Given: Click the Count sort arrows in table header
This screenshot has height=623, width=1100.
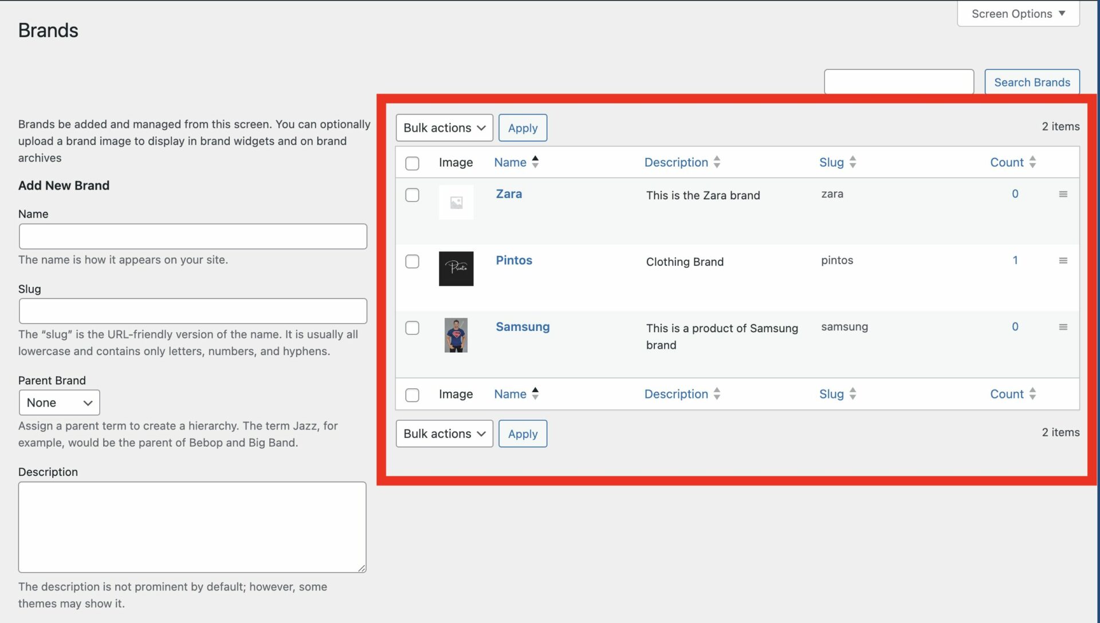Looking at the screenshot, I should click(x=1032, y=162).
